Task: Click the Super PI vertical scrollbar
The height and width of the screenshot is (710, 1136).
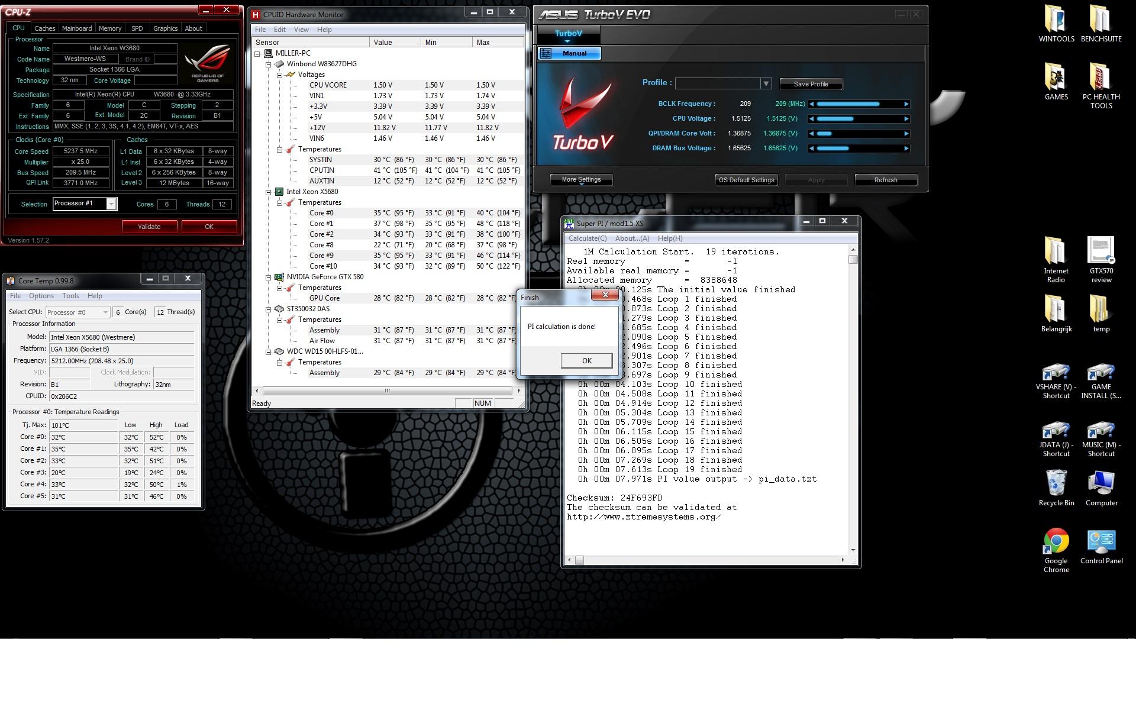Action: [853, 401]
